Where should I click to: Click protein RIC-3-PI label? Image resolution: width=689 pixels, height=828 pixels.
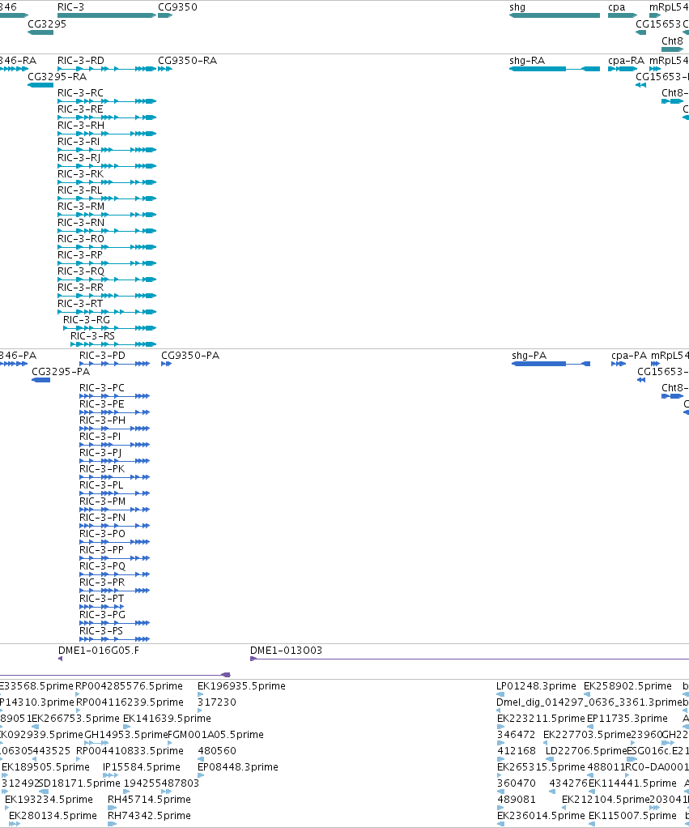tap(100, 436)
